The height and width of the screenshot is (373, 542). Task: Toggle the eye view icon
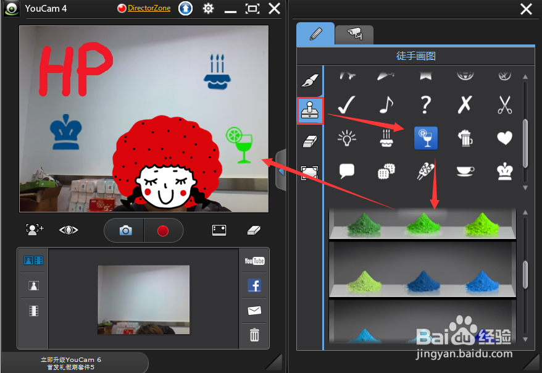(x=69, y=230)
